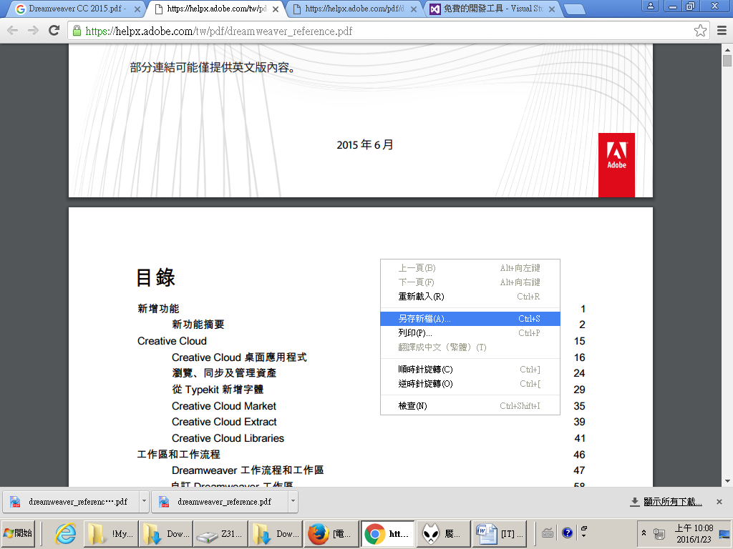Open 從 Typekit 新增字體 contents entry
733x549 pixels.
(218, 390)
